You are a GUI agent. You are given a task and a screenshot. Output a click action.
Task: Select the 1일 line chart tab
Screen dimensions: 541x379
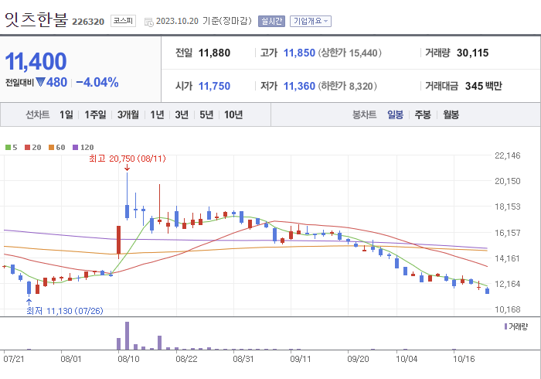(x=66, y=114)
